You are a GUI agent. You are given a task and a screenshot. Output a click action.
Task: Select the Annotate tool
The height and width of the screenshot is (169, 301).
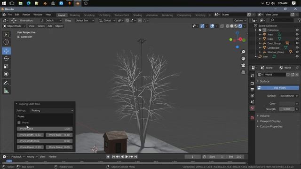(6, 83)
